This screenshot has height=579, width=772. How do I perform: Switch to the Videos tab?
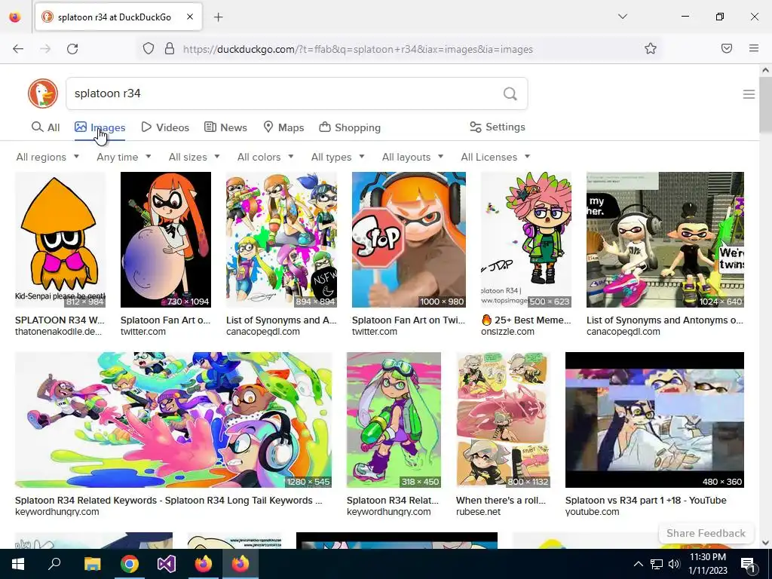click(x=165, y=127)
